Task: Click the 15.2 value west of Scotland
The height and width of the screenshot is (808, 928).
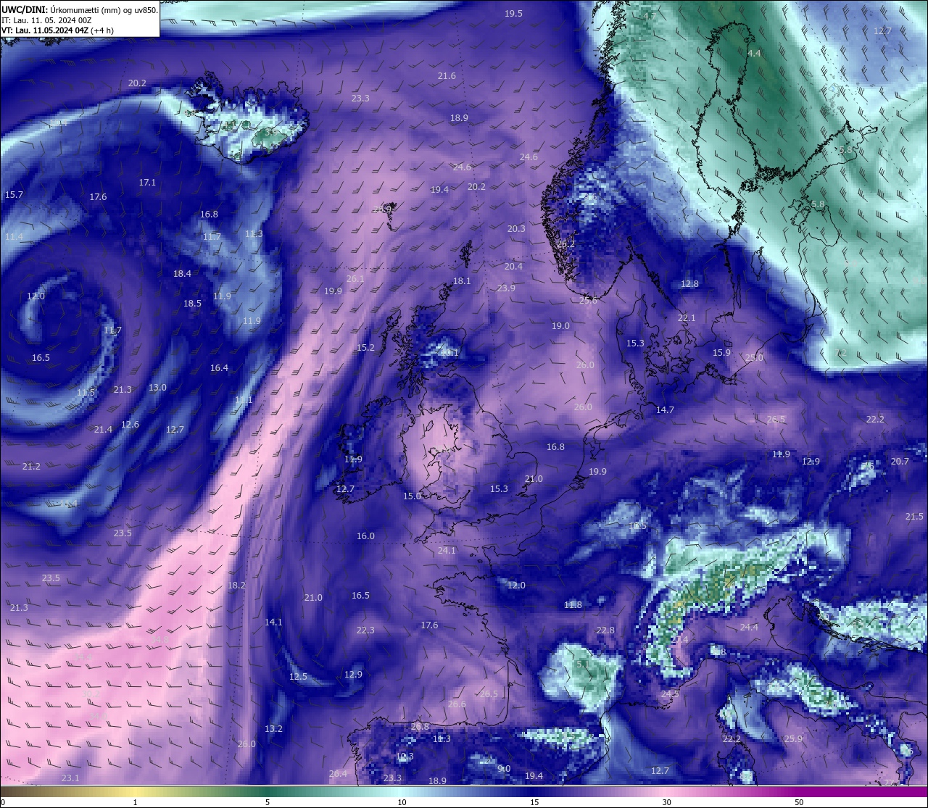Action: coord(365,348)
